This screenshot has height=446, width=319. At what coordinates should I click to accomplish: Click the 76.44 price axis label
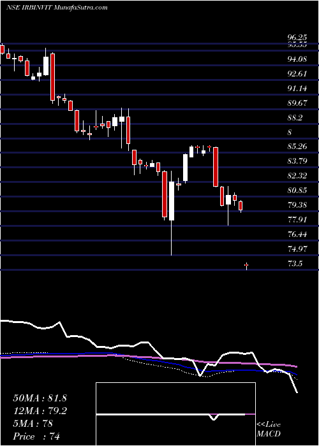coord(297,234)
